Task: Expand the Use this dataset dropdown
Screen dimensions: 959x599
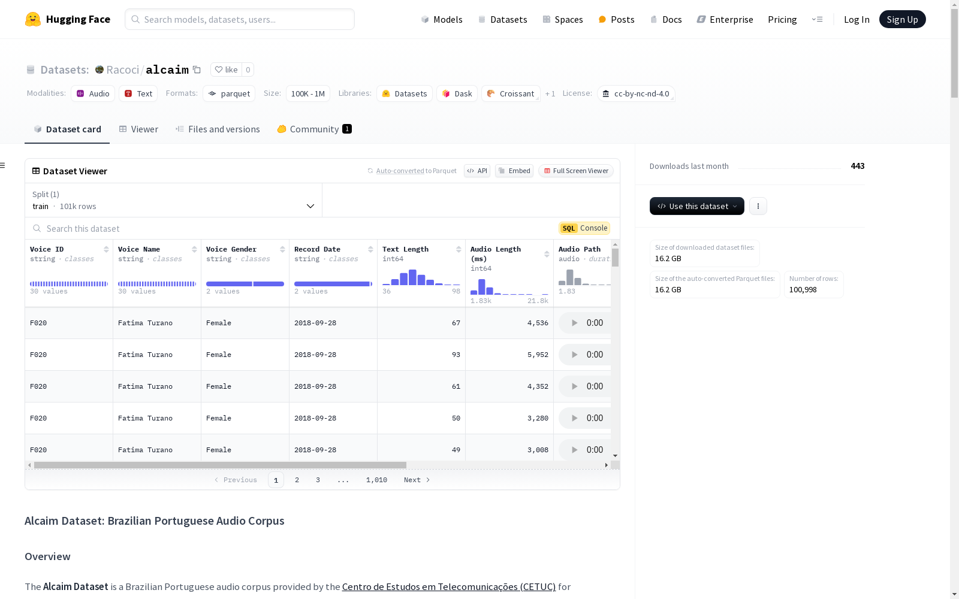Action: 697,206
